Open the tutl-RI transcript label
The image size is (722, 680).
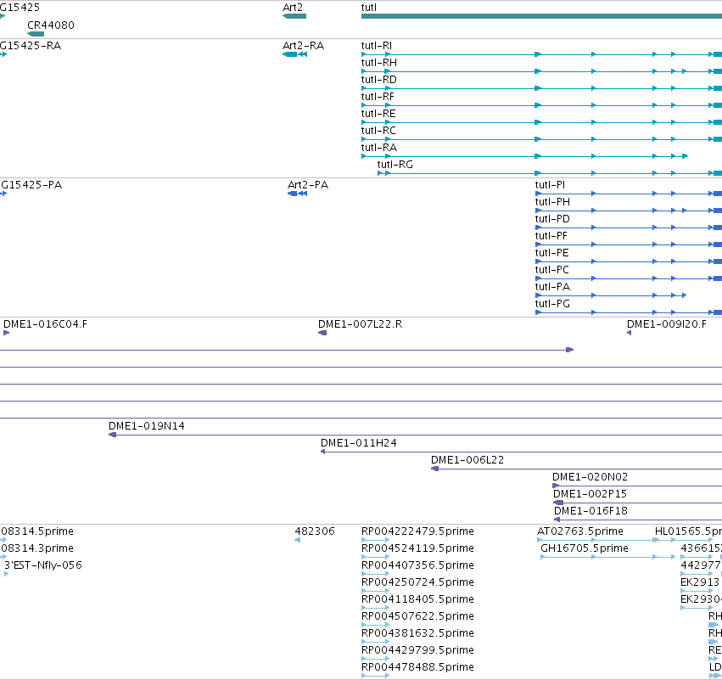point(376,46)
